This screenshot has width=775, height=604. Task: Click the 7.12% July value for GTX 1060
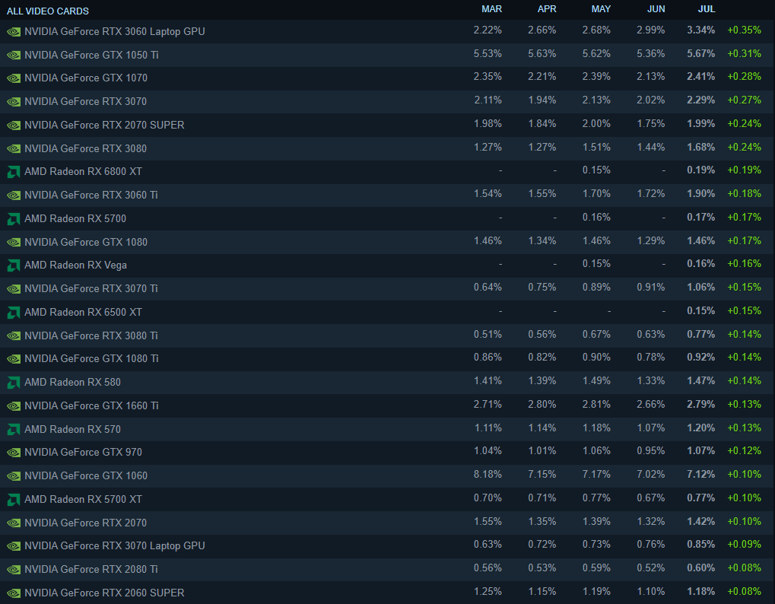[700, 475]
